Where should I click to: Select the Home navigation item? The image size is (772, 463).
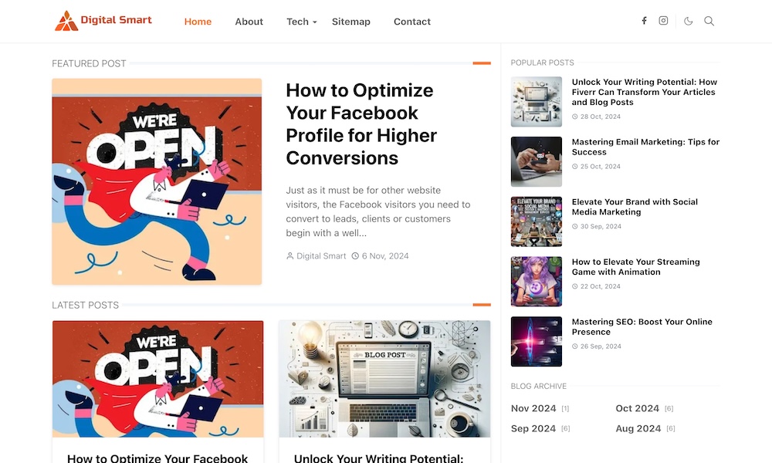[x=198, y=22]
